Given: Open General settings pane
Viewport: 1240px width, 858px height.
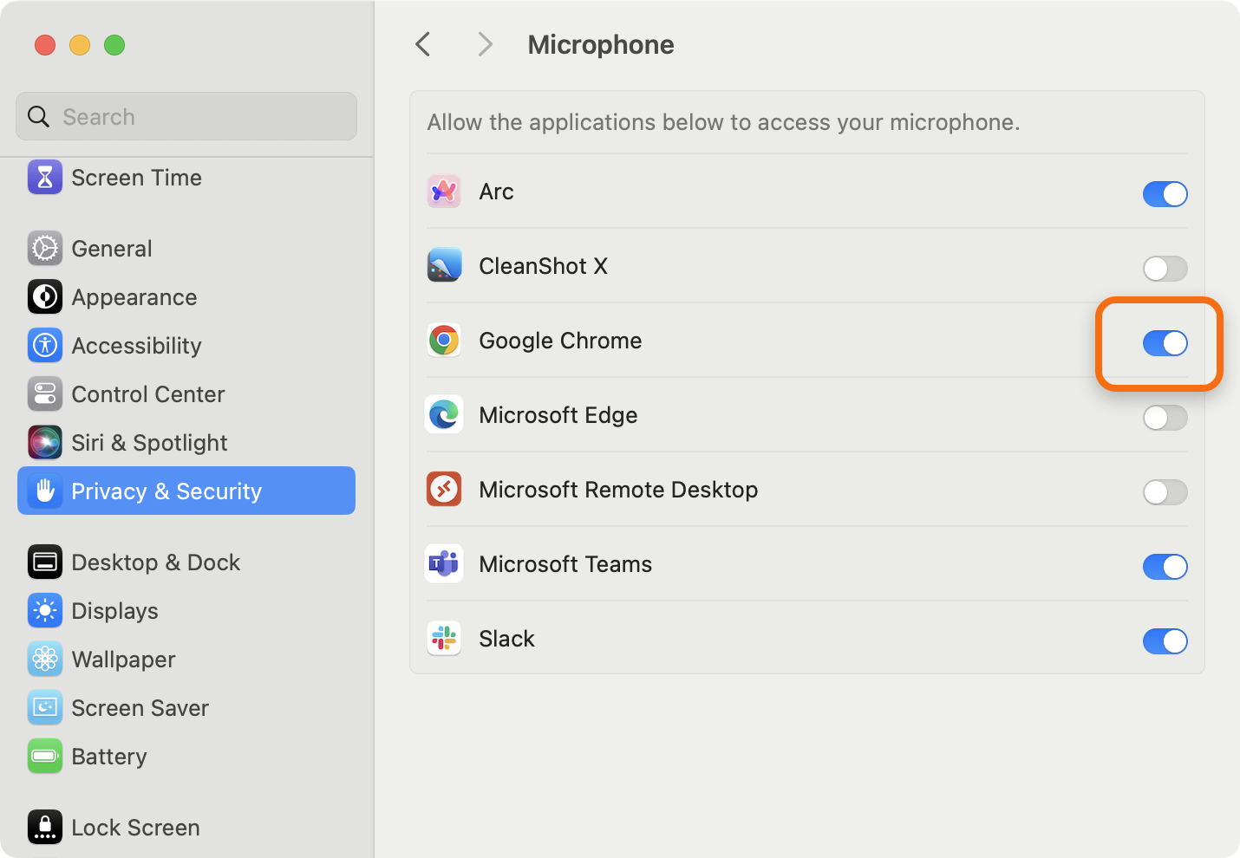Looking at the screenshot, I should [x=112, y=249].
